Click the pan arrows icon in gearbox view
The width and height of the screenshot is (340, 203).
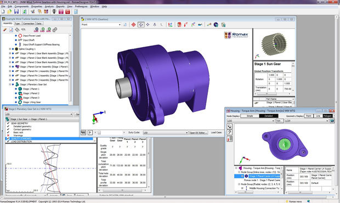148,25
